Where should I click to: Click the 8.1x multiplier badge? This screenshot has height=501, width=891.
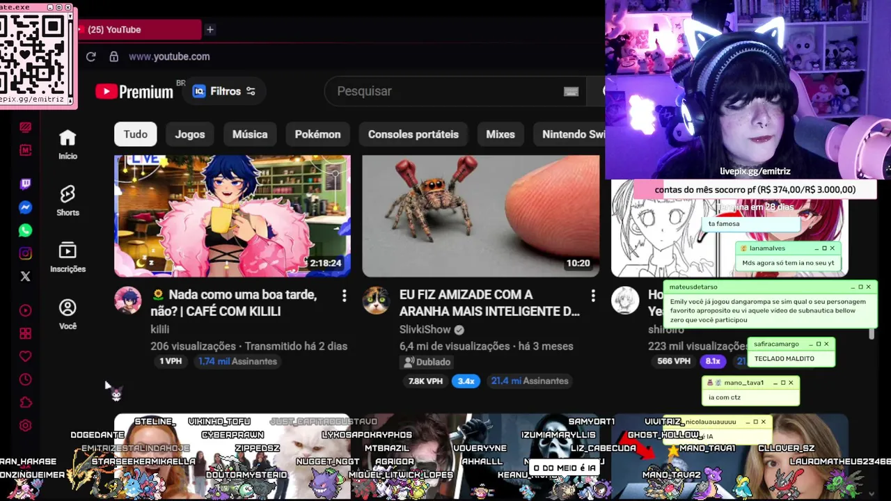713,361
